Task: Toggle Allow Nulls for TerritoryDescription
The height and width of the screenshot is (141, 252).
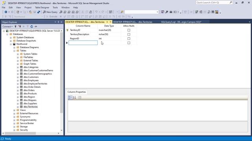Action: [x=129, y=34]
